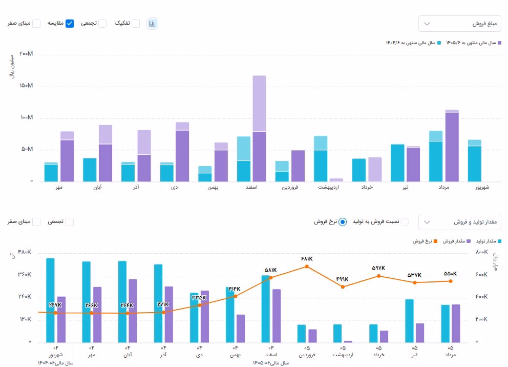Image resolution: width=508 pixels, height=367 pixels.
Task: Open the مبلغ فروش dropdown
Action: [x=460, y=24]
